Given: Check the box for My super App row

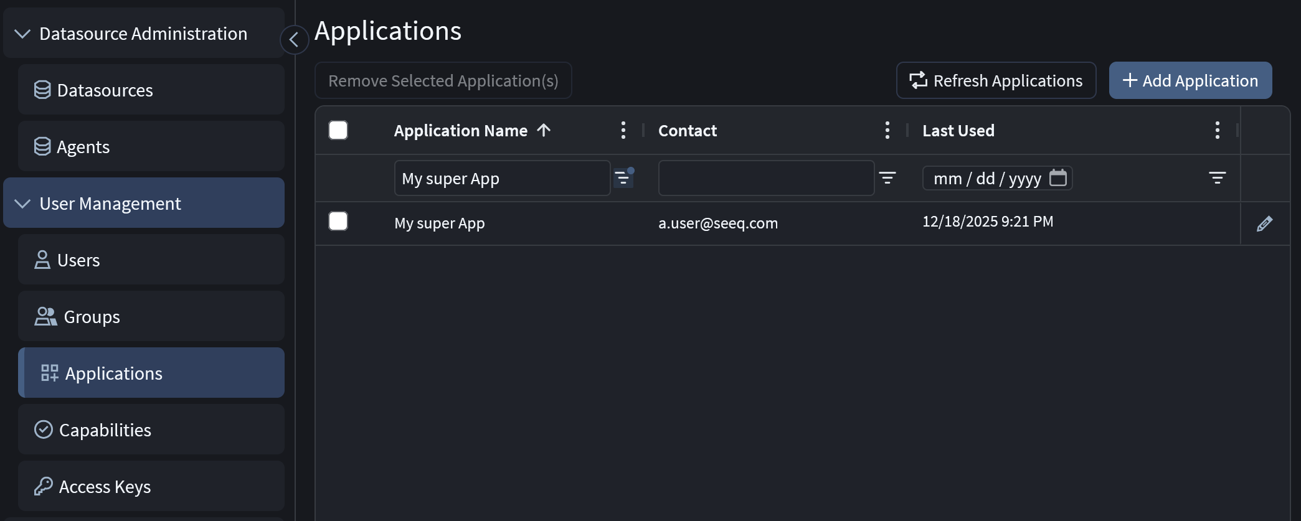Looking at the screenshot, I should pyautogui.click(x=338, y=221).
